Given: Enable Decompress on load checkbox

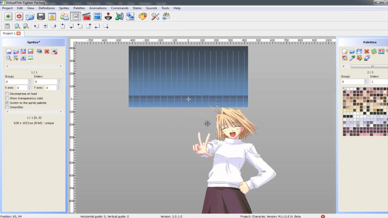Looking at the screenshot, I should 7,94.
